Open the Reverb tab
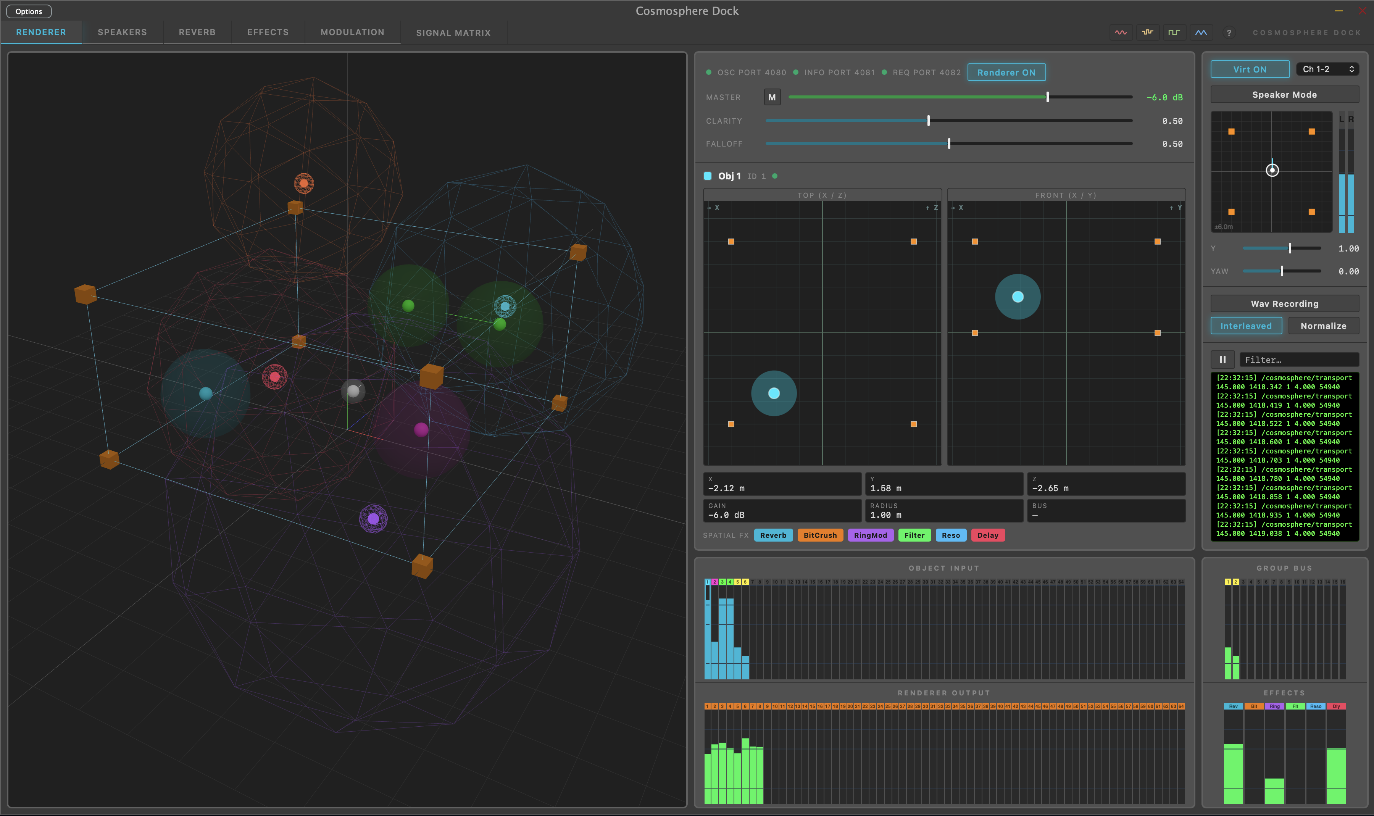Viewport: 1374px width, 816px height. [x=197, y=32]
